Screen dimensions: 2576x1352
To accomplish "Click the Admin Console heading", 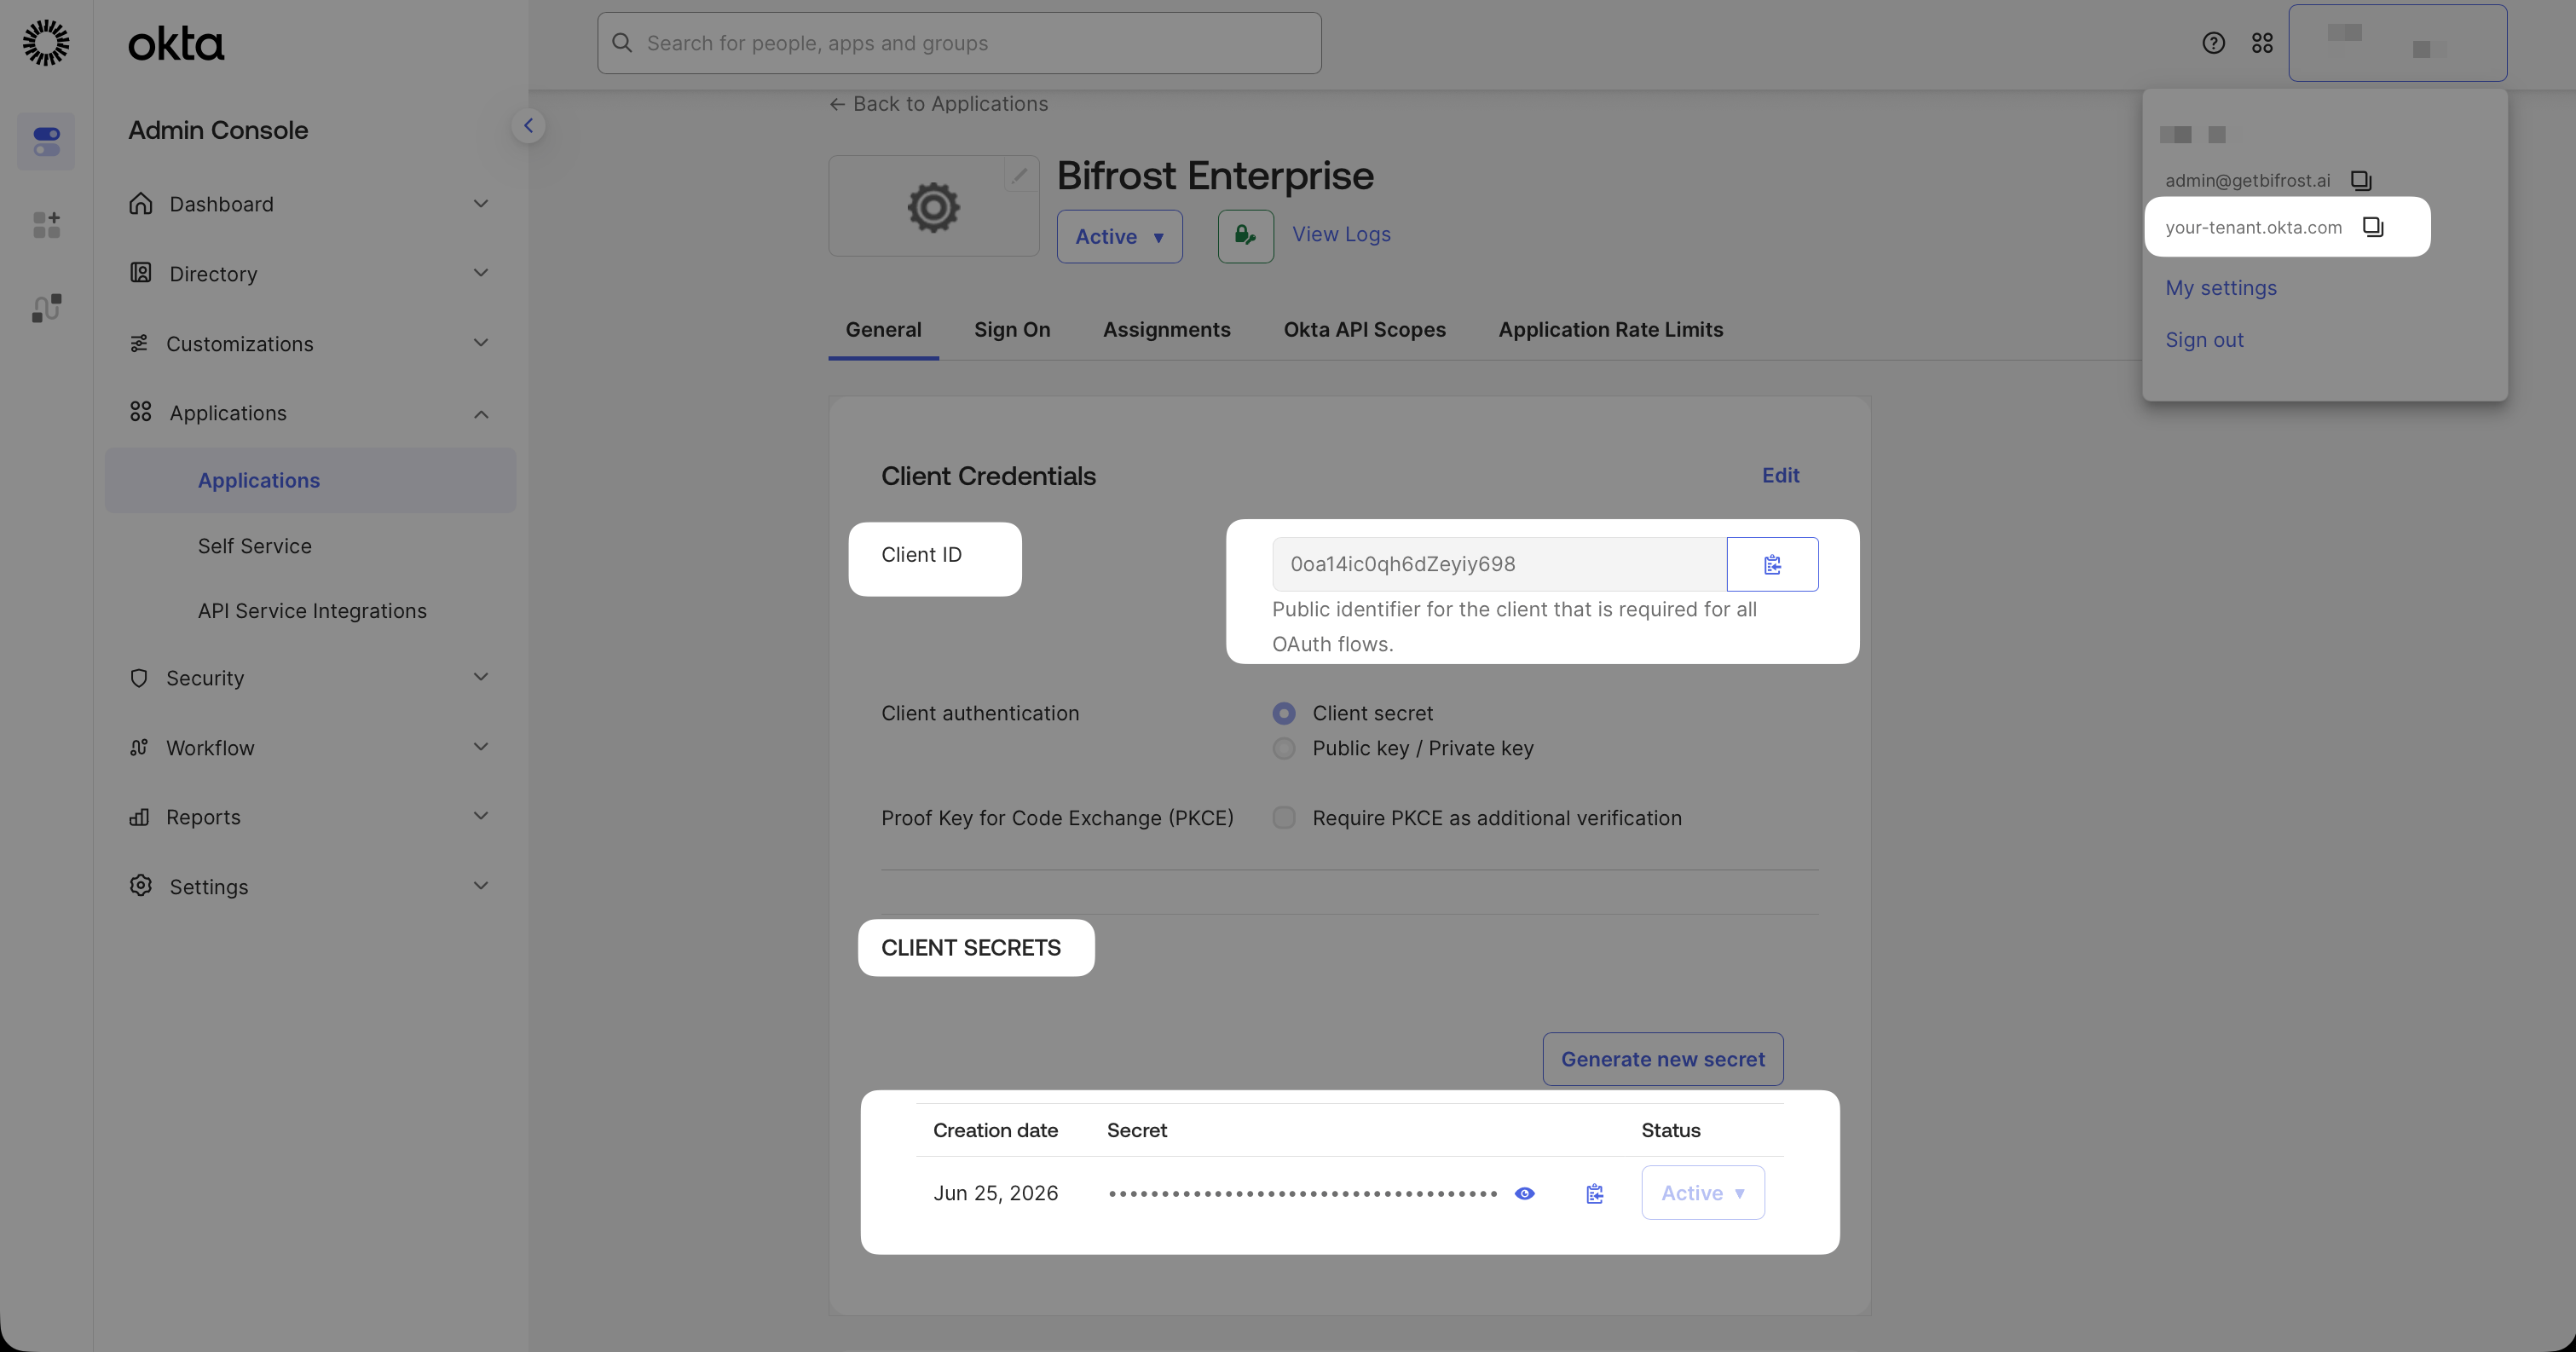I will tap(218, 130).
